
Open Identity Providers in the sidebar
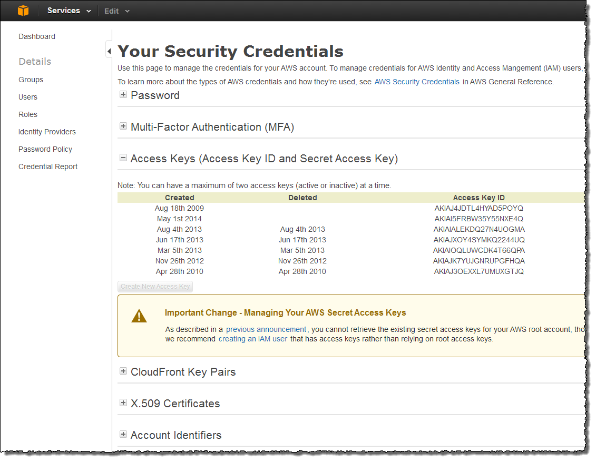tap(47, 132)
